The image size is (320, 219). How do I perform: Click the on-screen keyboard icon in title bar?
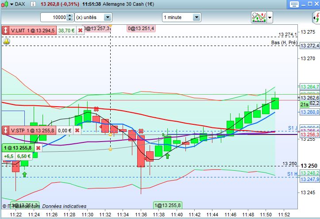(x=294, y=4)
